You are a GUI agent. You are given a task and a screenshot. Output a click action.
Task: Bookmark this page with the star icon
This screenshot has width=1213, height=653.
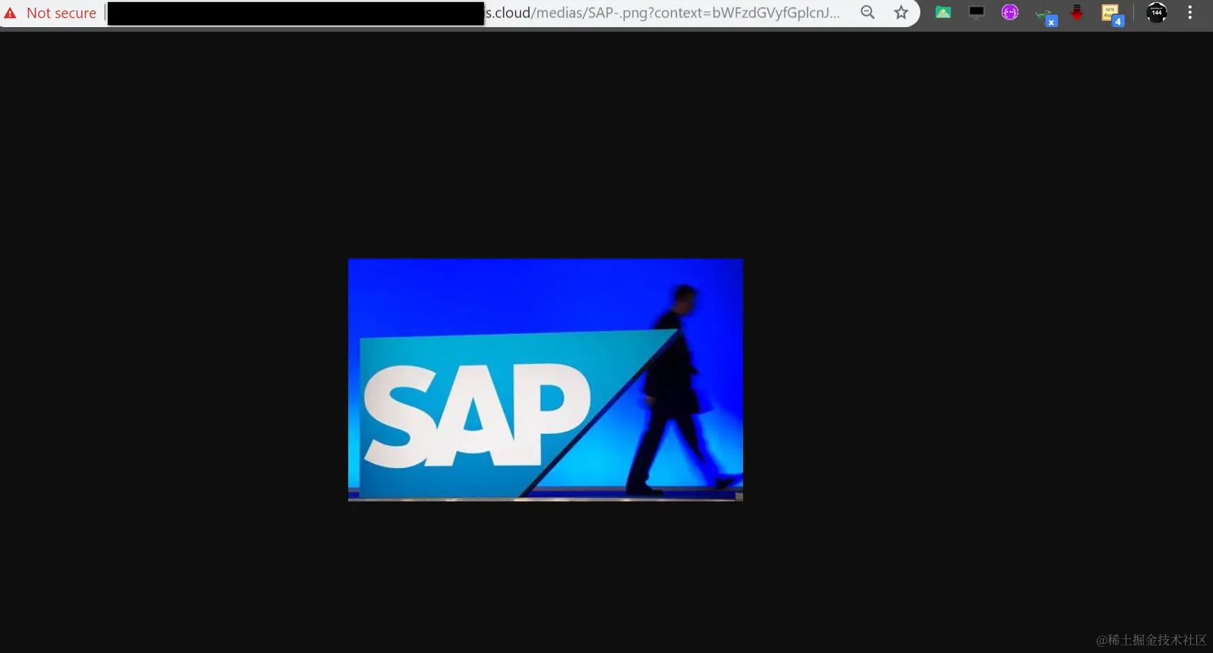point(901,13)
